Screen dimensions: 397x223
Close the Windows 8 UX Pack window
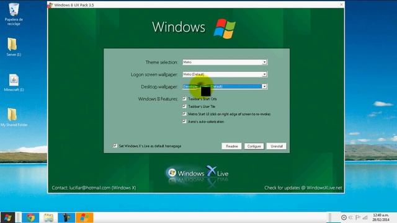[x=341, y=4]
